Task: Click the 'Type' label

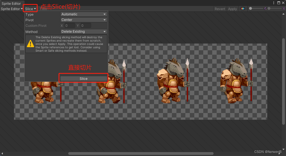Action: click(29, 15)
